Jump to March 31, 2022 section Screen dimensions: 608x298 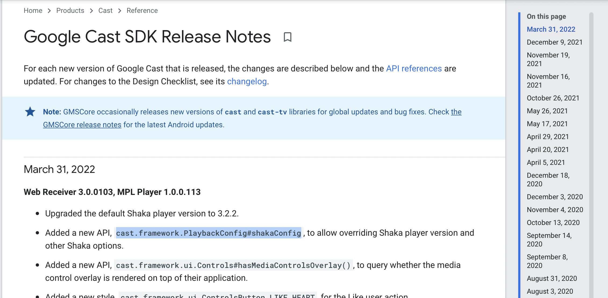point(551,29)
